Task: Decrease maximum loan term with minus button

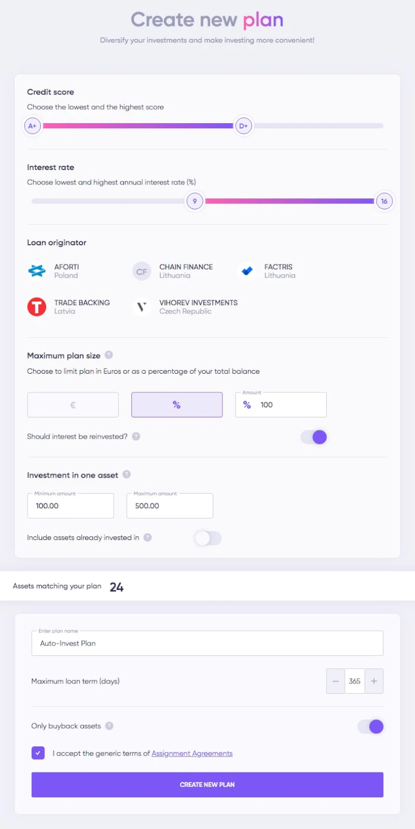Action: pos(336,681)
